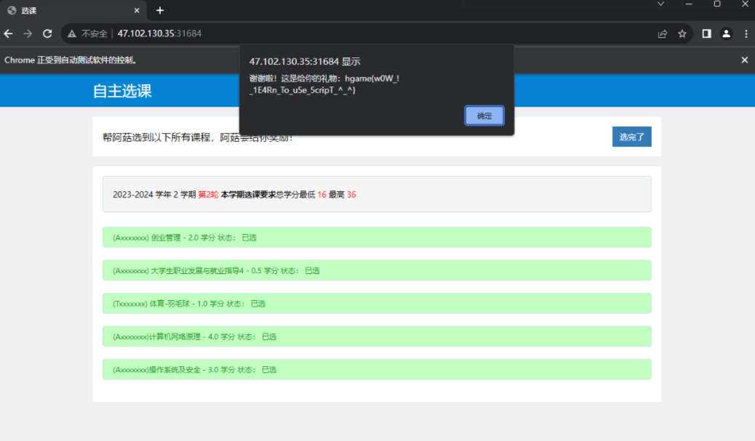Select the 大学生职业发展与就业指导4 course row
This screenshot has height=441, width=755.
click(x=377, y=270)
